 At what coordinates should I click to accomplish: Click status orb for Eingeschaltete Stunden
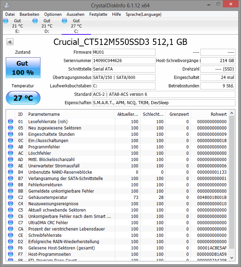(11, 134)
